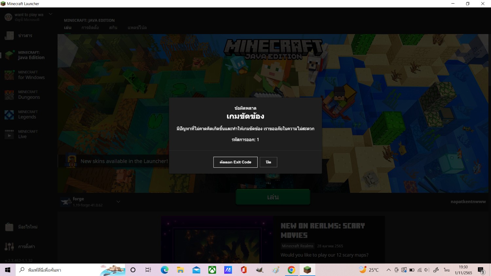The height and width of the screenshot is (276, 491).
Task: Click the green เล่น play button
Action: (x=273, y=197)
